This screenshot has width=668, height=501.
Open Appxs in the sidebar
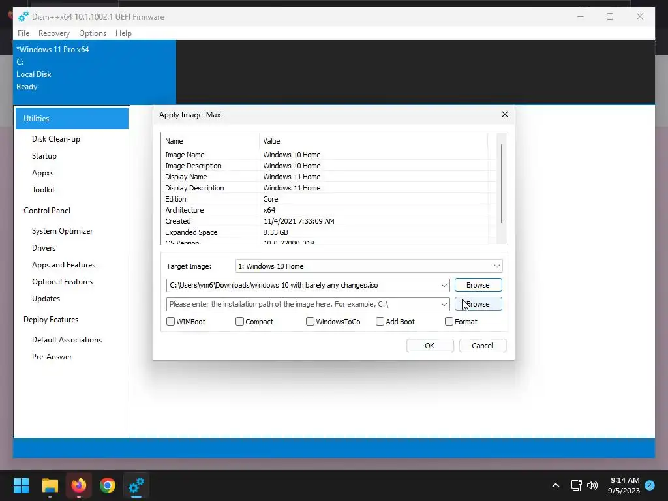click(x=42, y=173)
